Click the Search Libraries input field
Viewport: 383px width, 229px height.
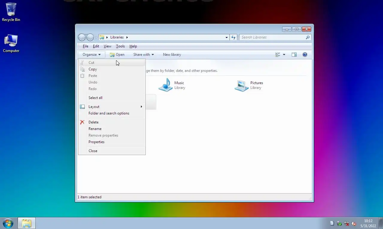click(272, 37)
